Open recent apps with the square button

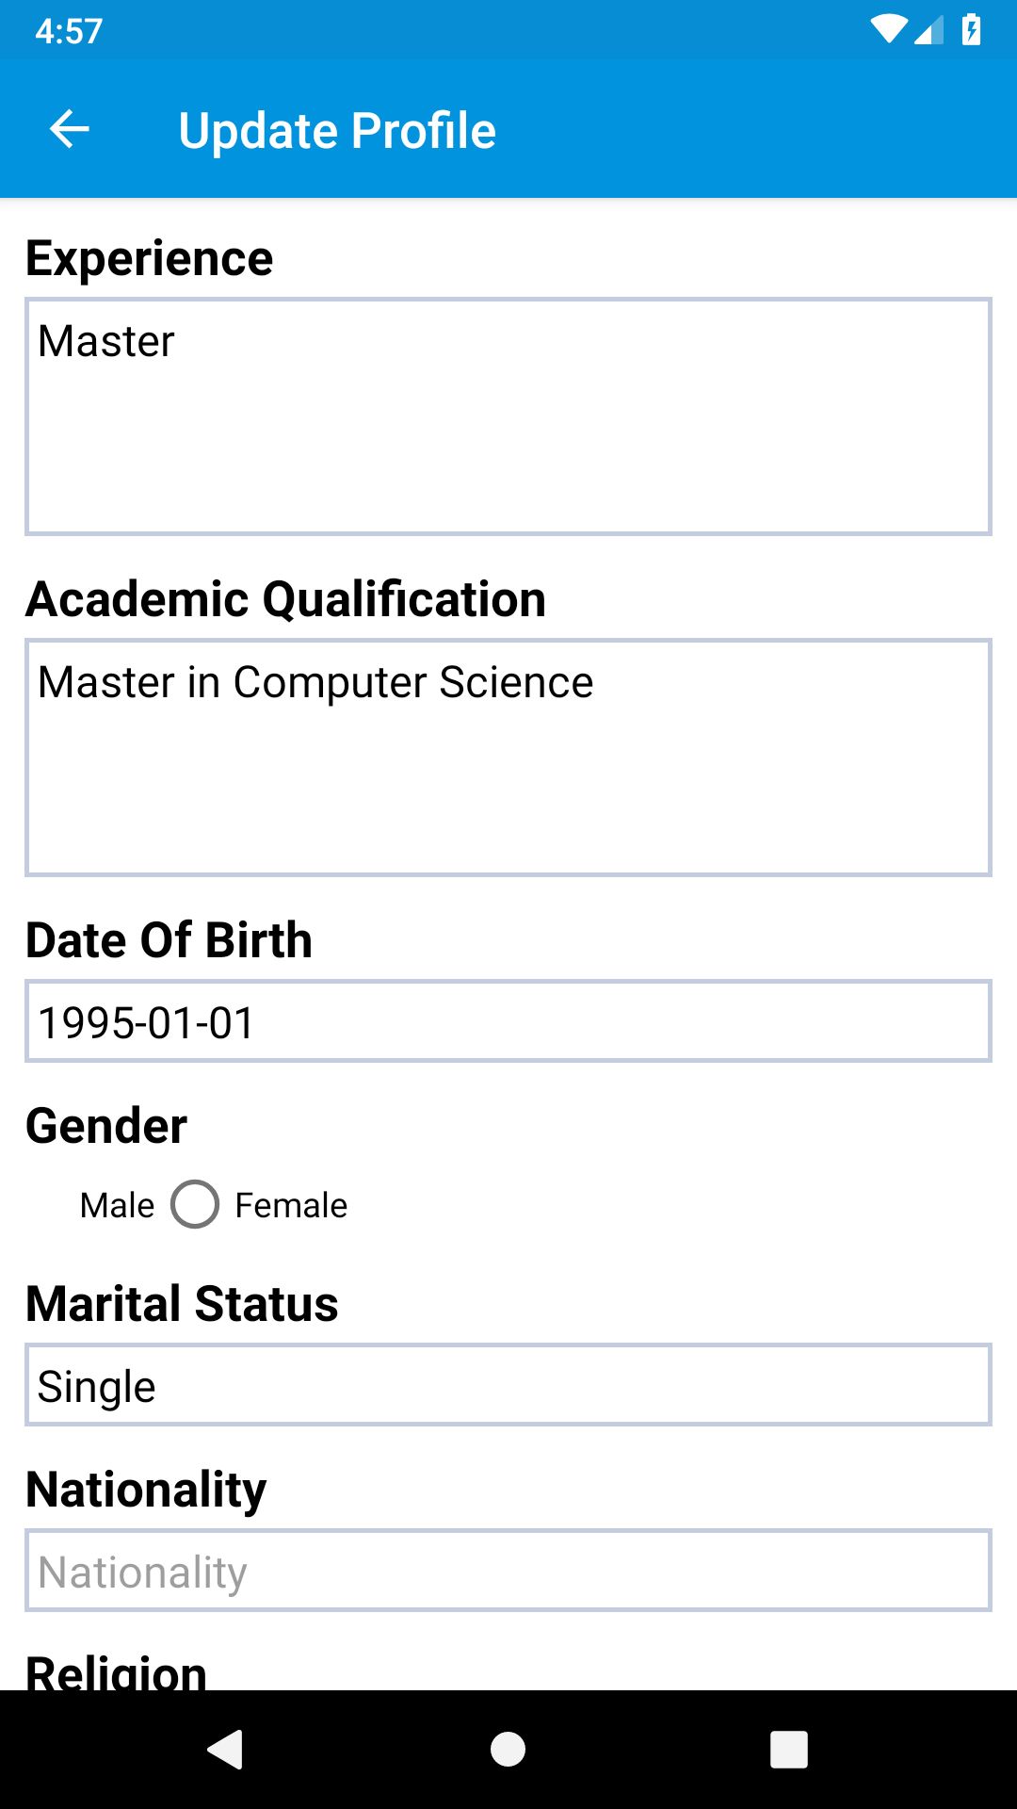788,1750
